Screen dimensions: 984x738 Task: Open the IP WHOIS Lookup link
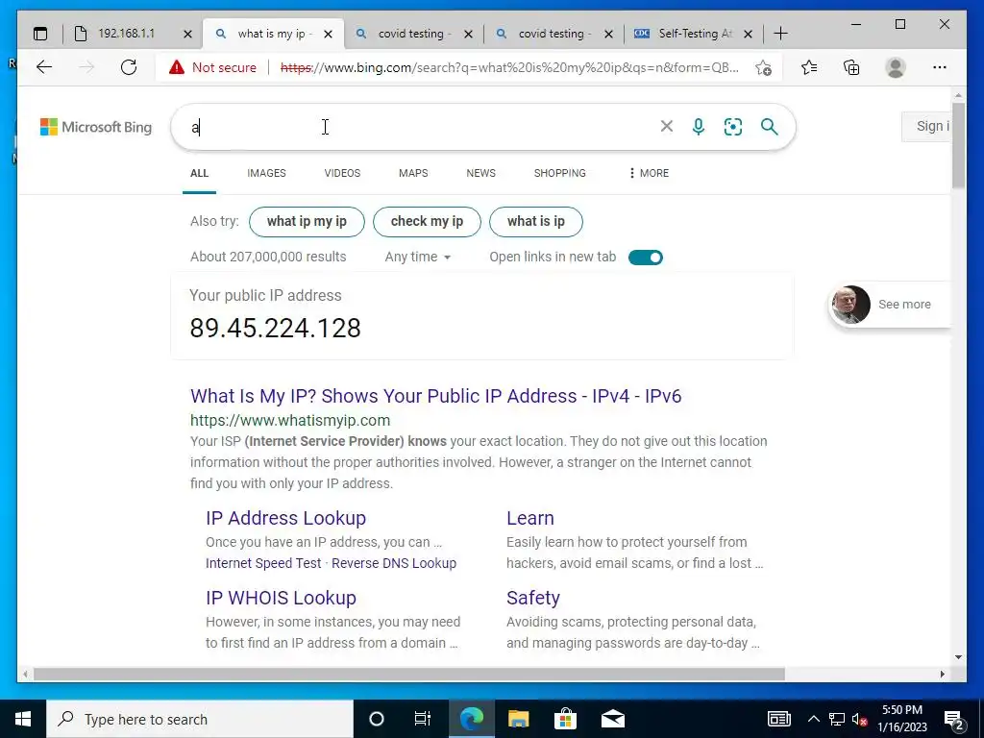pos(281,598)
